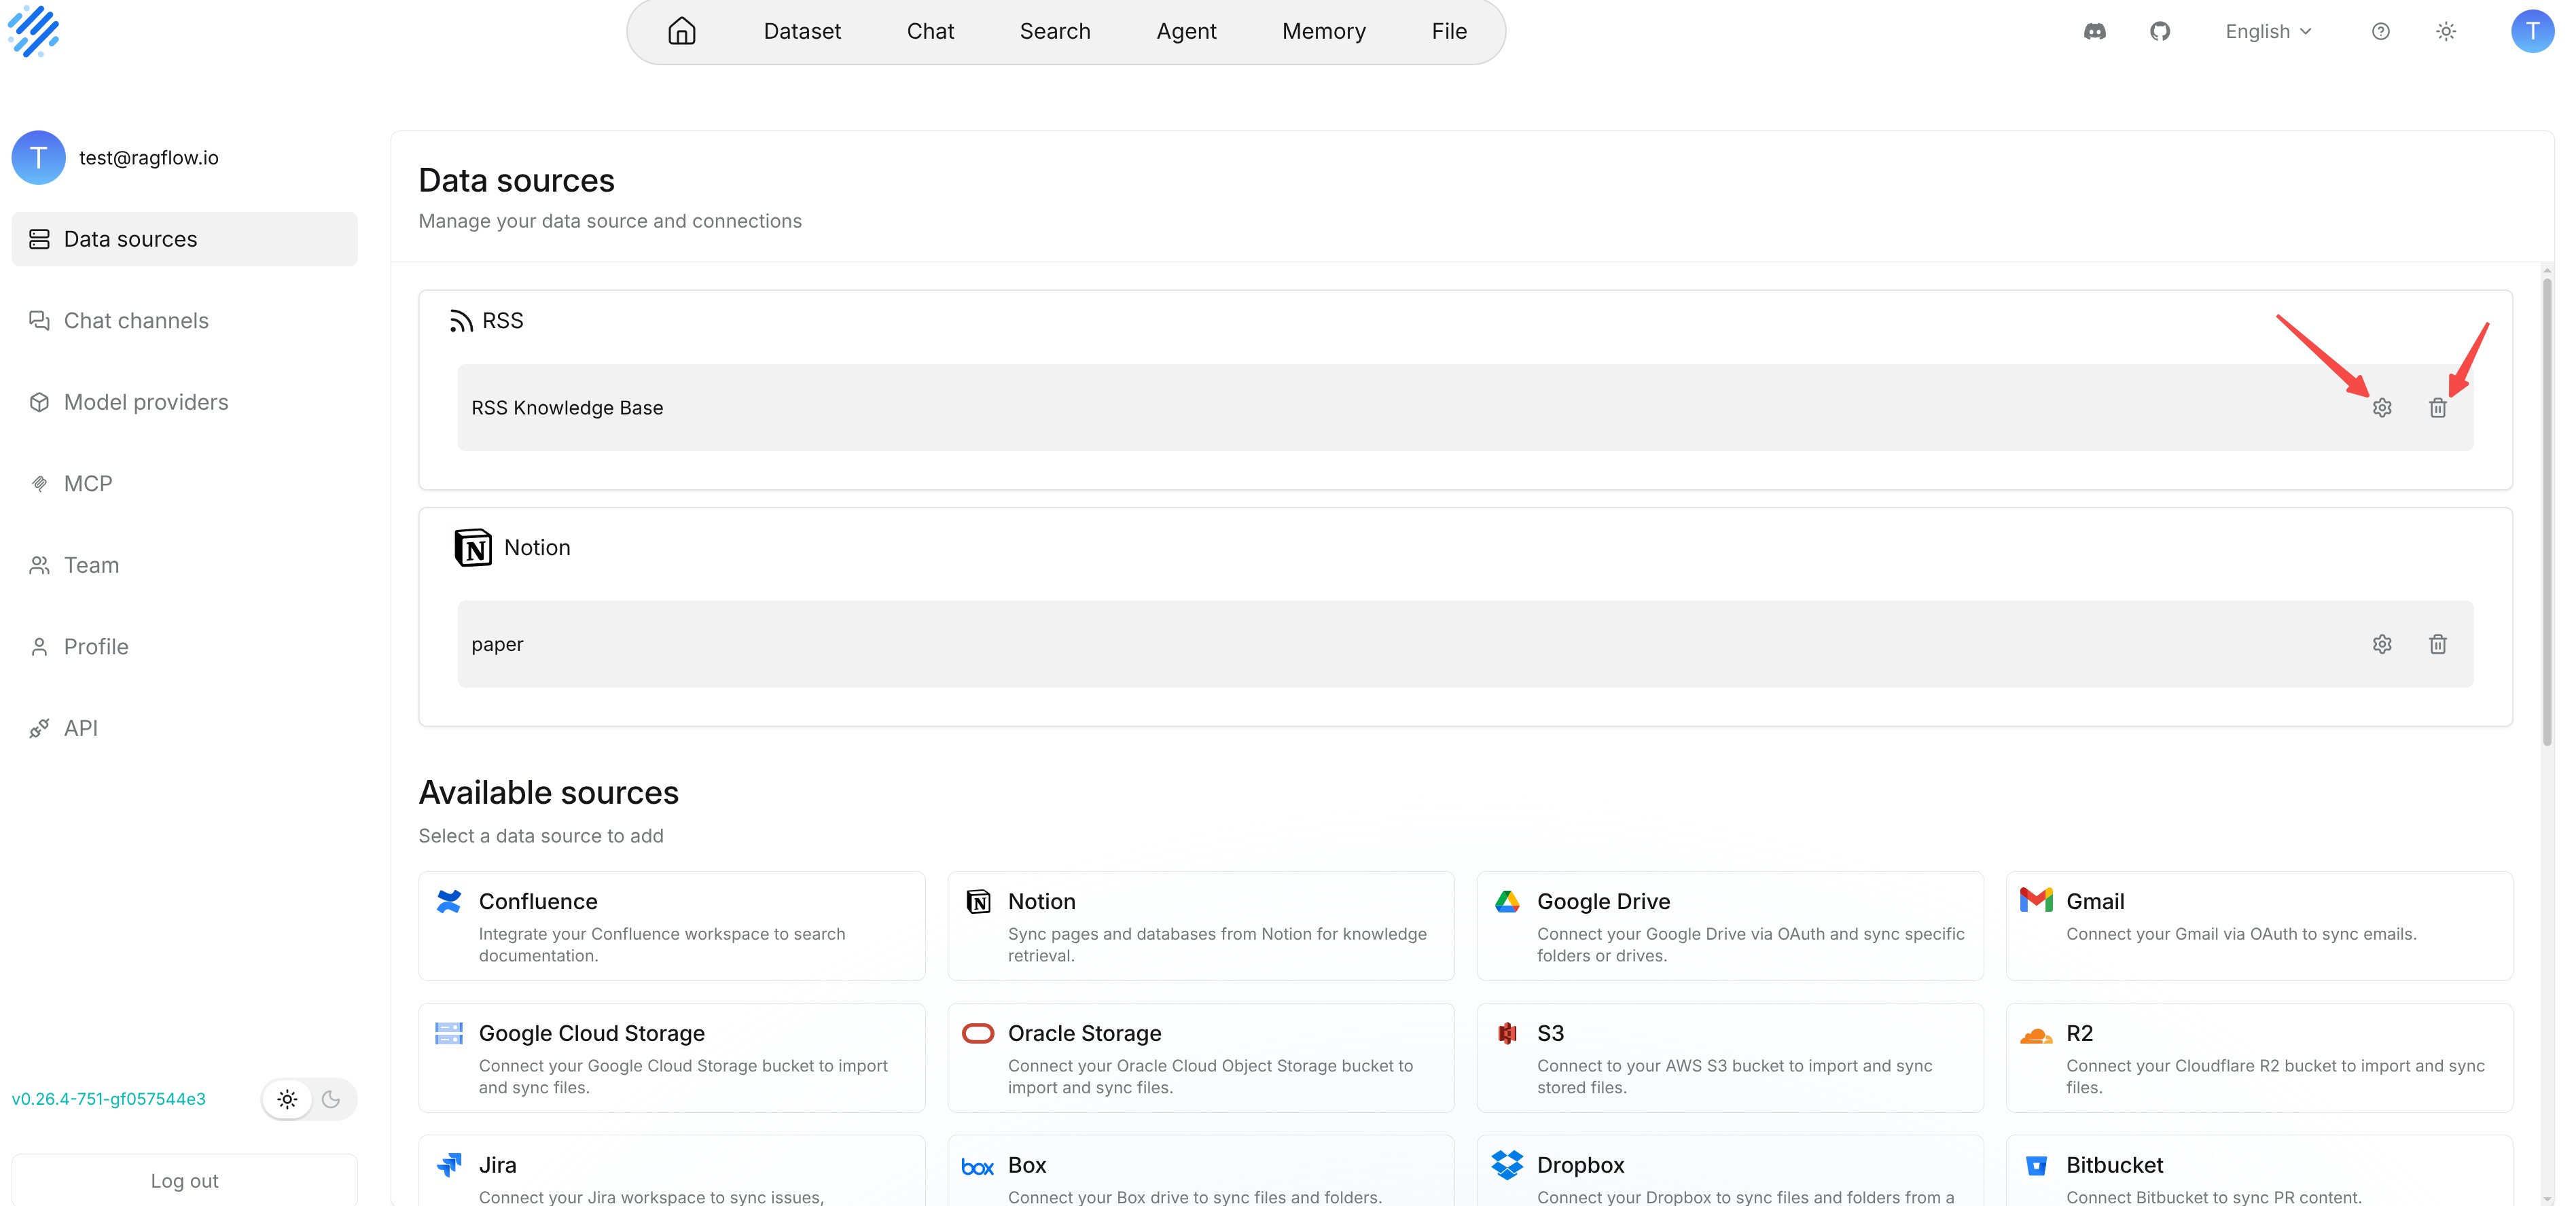Image resolution: width=2576 pixels, height=1206 pixels.
Task: Open the File tab
Action: click(x=1449, y=31)
